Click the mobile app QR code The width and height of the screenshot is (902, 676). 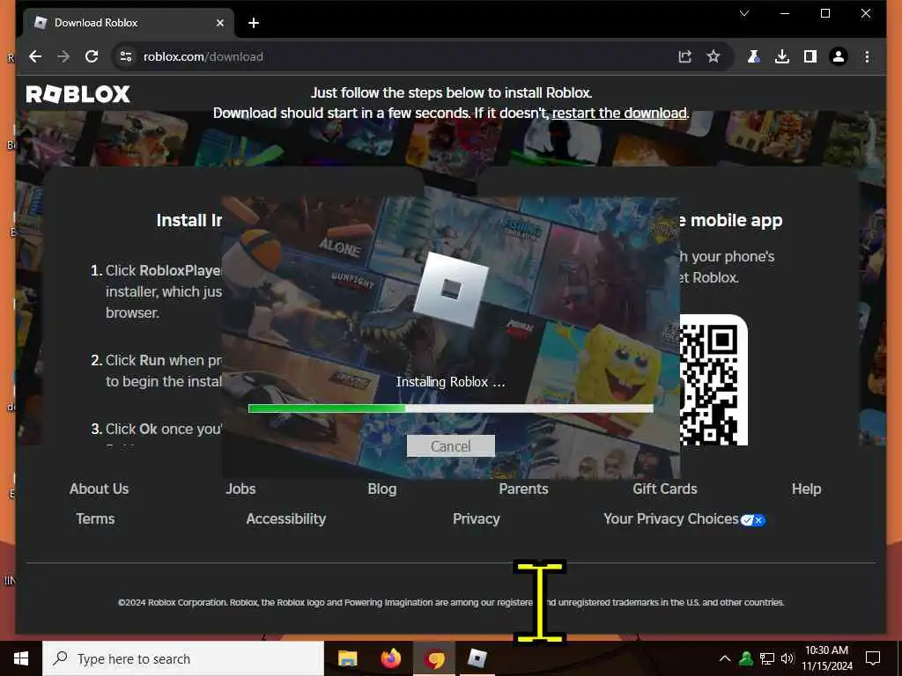coord(713,380)
